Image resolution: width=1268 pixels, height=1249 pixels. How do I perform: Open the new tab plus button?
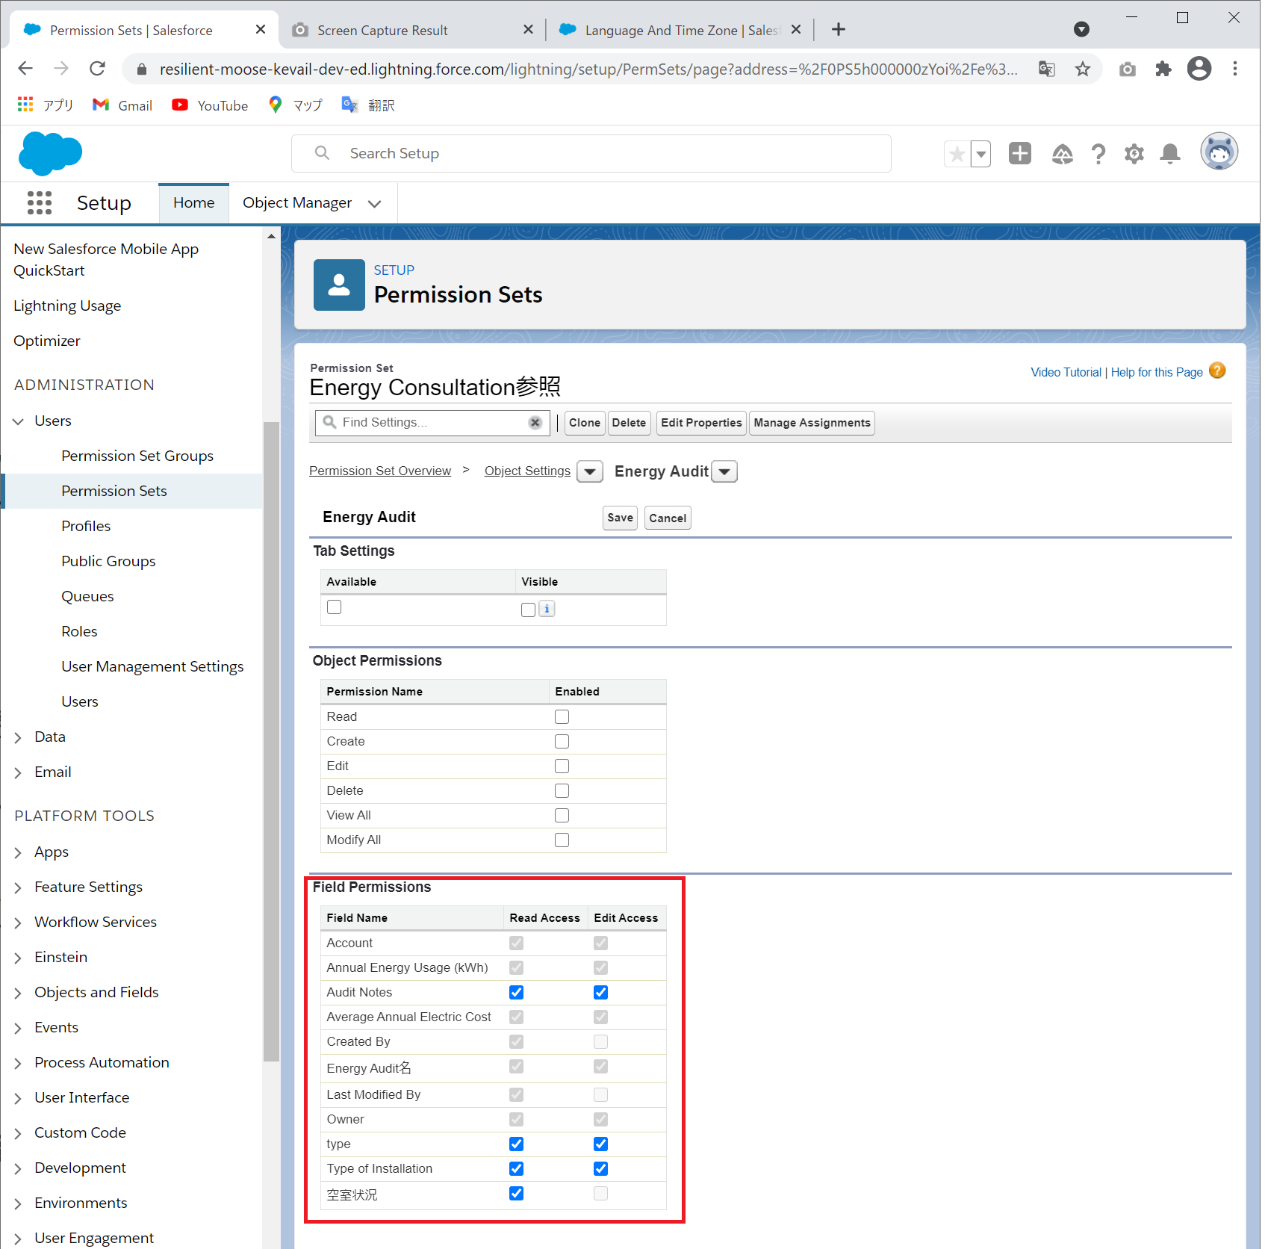(x=839, y=29)
